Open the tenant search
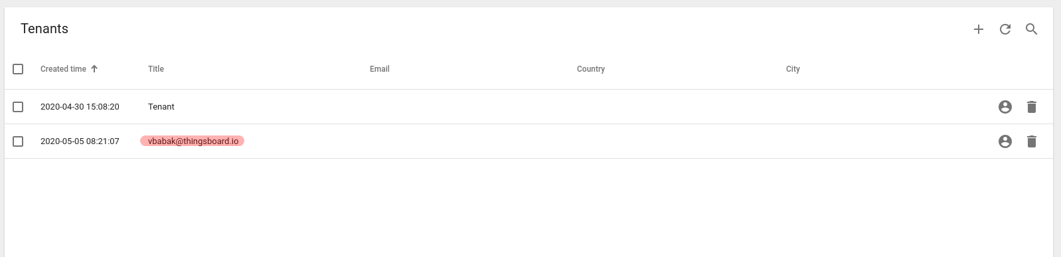Image resolution: width=1061 pixels, height=257 pixels. pos(1031,29)
